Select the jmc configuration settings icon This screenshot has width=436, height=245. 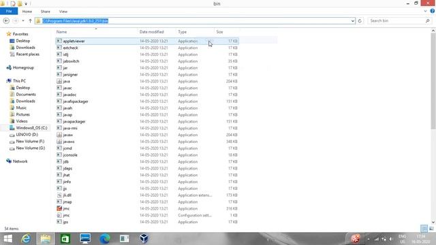pyautogui.click(x=59, y=215)
